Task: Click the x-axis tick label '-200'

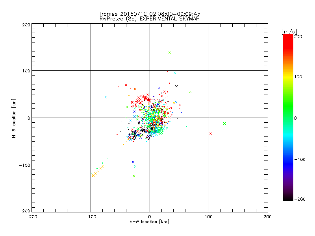Action: click(x=31, y=217)
